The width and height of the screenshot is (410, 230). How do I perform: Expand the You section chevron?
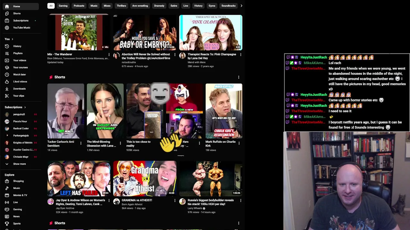pos(12,39)
